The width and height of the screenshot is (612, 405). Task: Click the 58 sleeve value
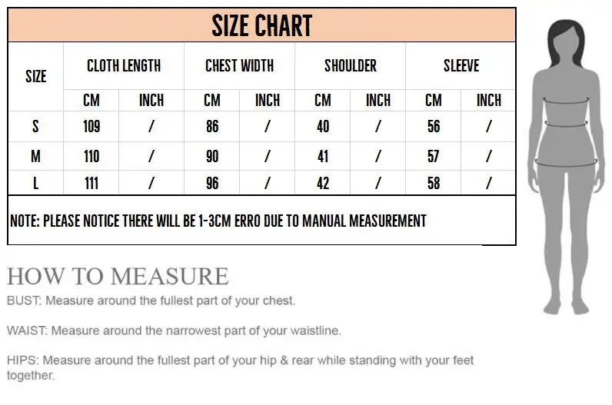[433, 183]
